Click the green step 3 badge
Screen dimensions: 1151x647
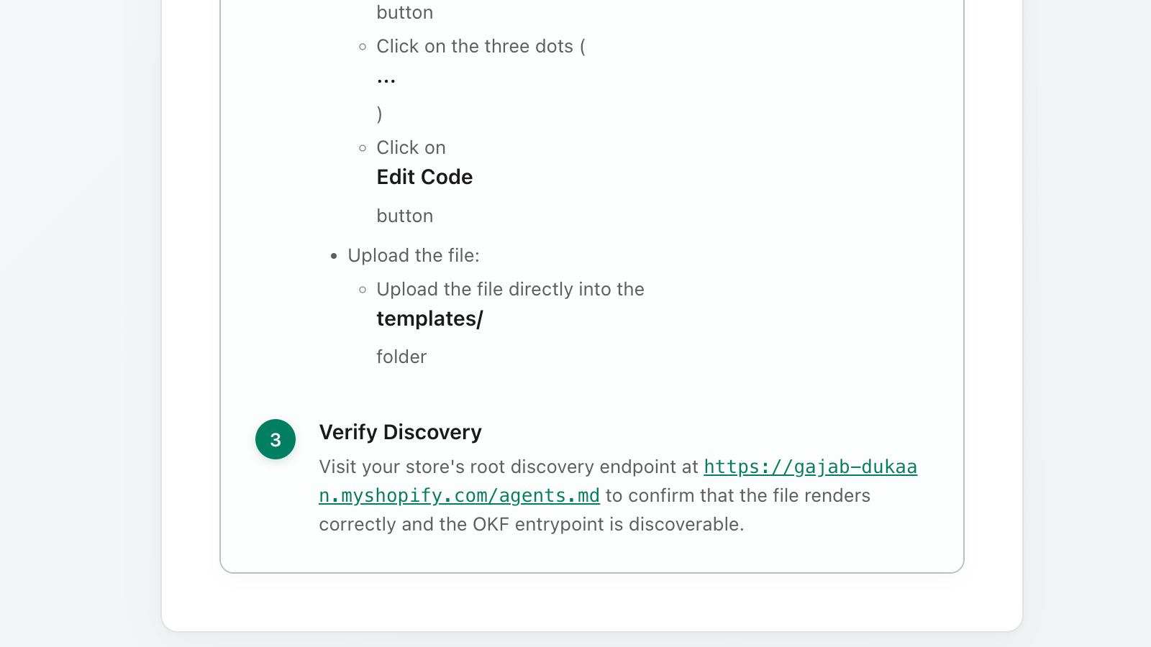pos(276,439)
